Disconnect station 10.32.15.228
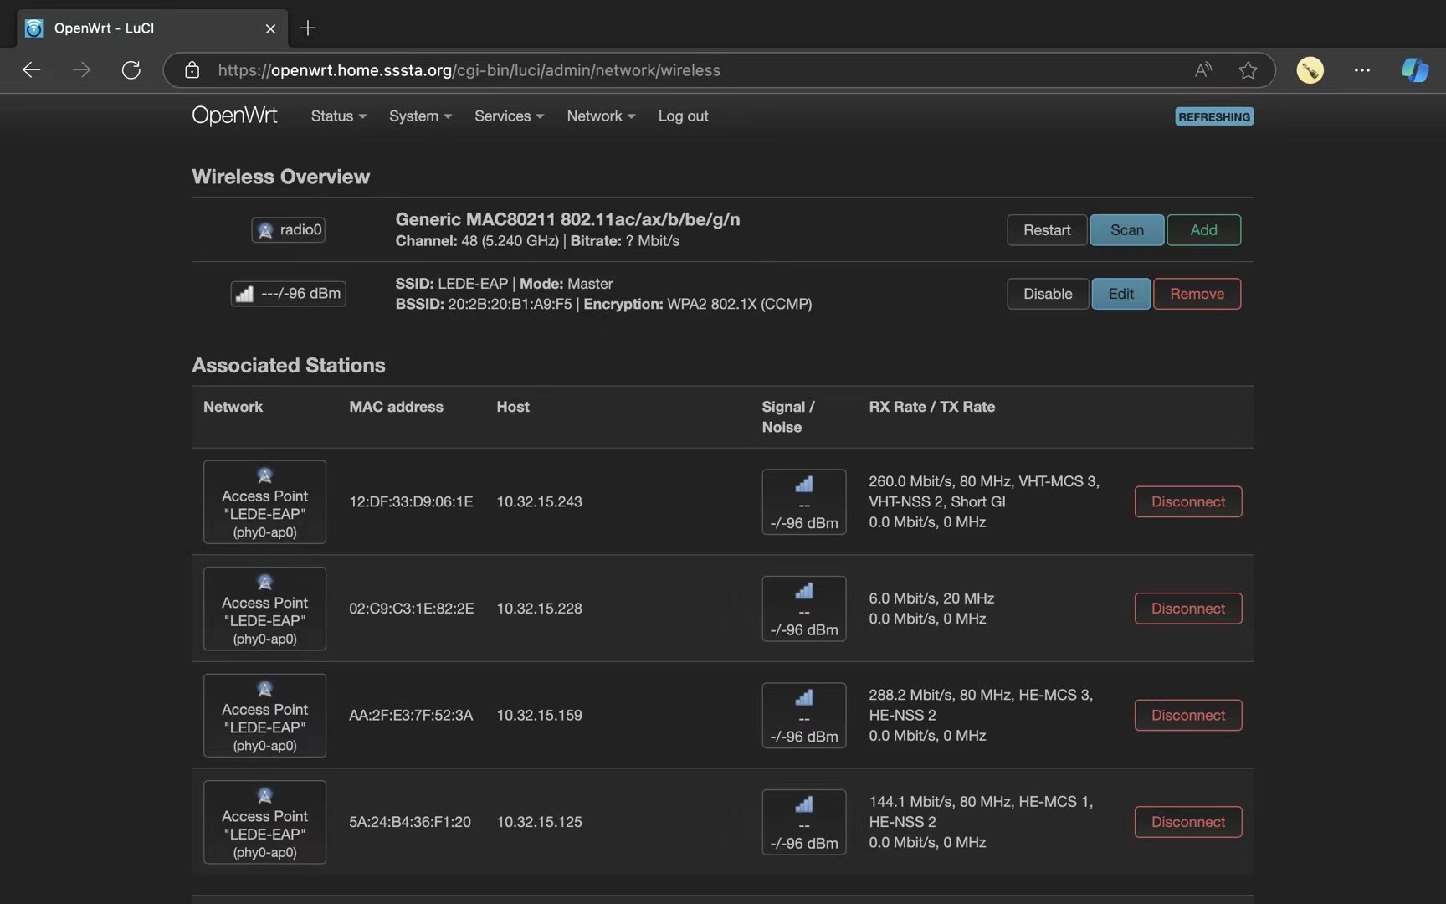The width and height of the screenshot is (1446, 904). [x=1188, y=609]
